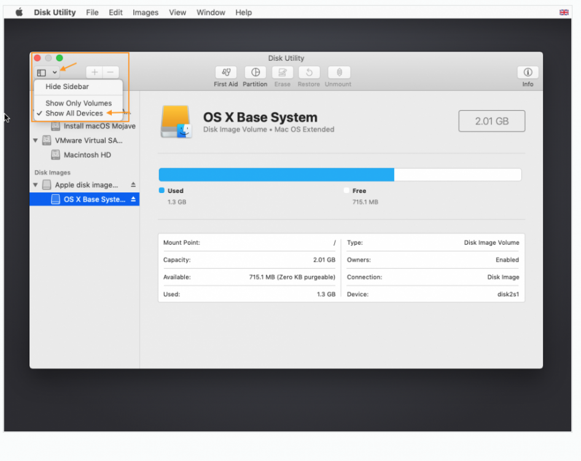Open the Disk Utility application menu

(55, 12)
